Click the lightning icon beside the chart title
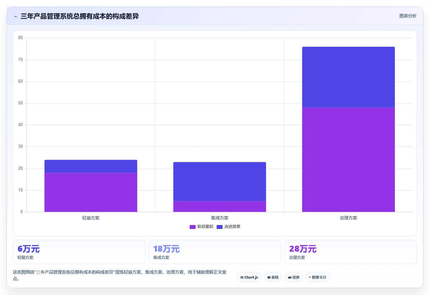This screenshot has height=295, width=430. pyautogui.click(x=15, y=16)
